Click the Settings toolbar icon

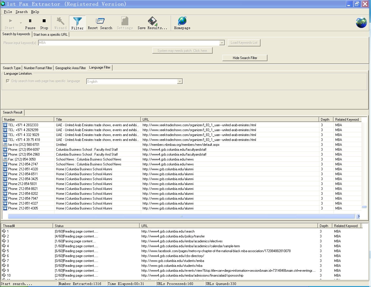point(125,21)
